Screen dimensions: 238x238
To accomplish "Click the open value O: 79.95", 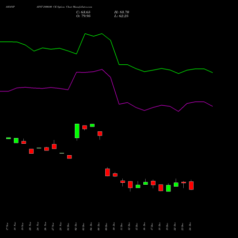I will coord(83,16).
